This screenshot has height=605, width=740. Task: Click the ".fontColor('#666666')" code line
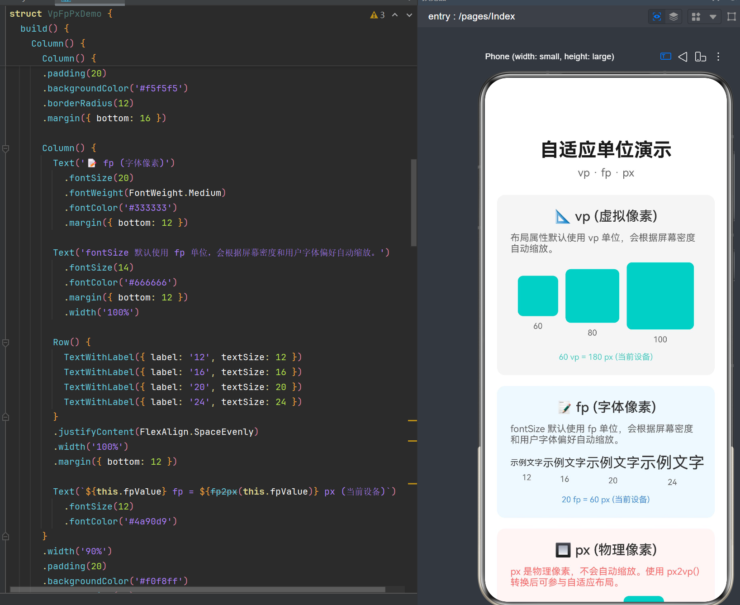[x=120, y=282]
